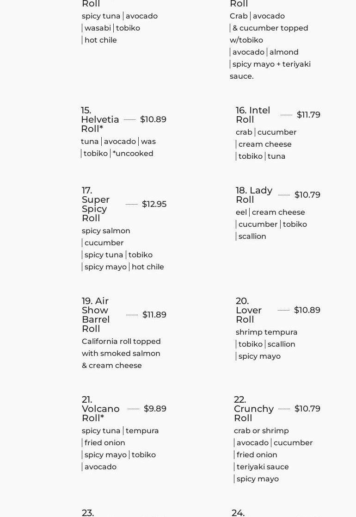Image resolution: width=356 pixels, height=517 pixels.
Task: Click the Helvetia Roll $10.89 price
Action: pos(153,119)
